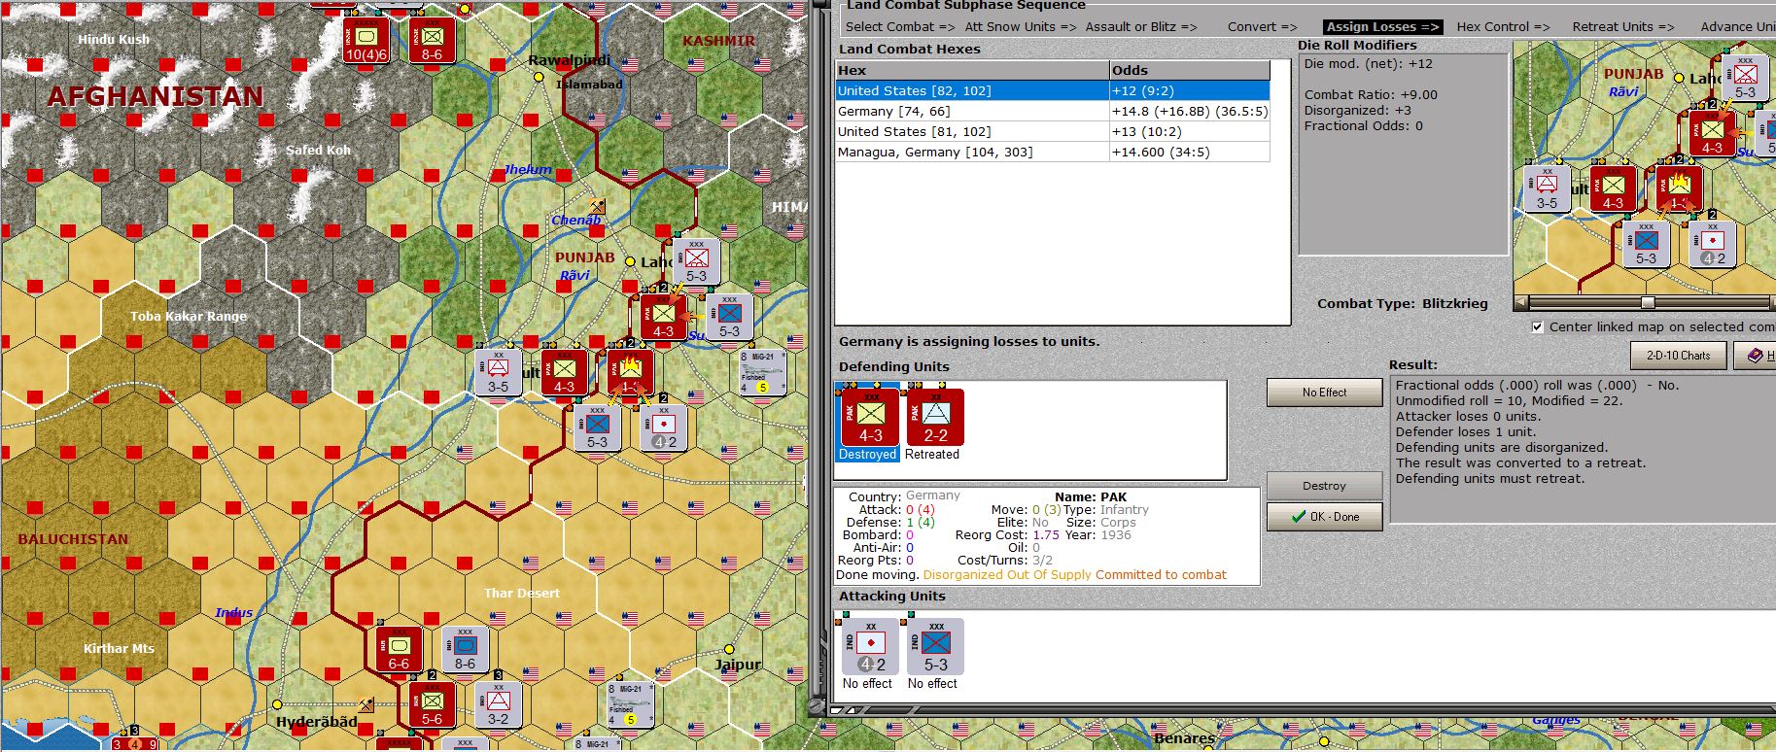
Task: Click odds cell +14.600 (34:5)
Action: (1190, 152)
